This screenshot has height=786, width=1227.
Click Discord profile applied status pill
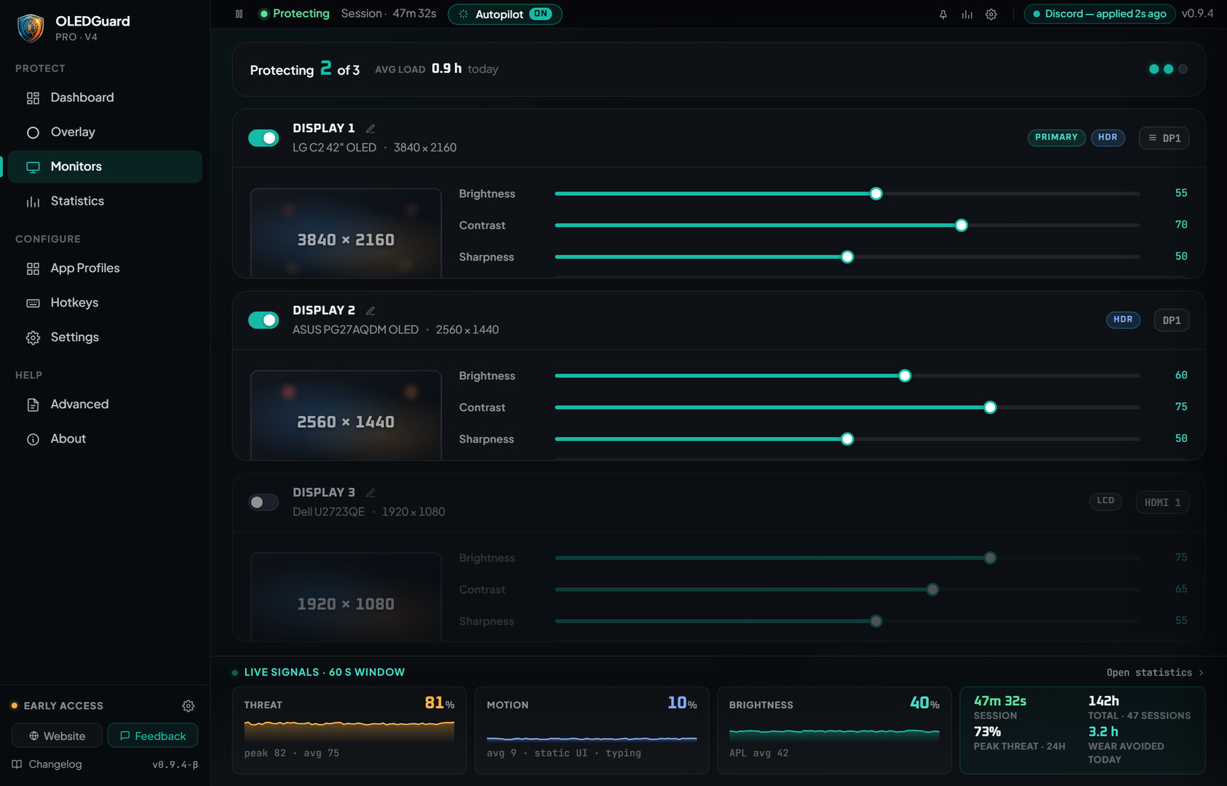click(x=1099, y=14)
